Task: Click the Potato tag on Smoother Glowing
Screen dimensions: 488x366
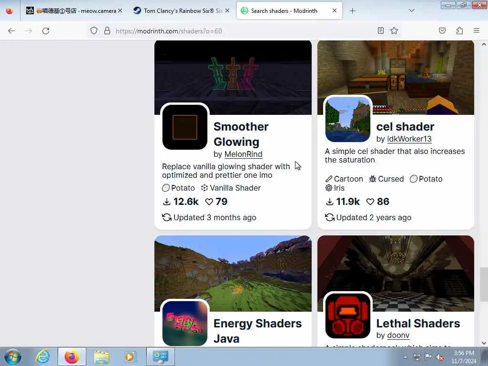Action: pos(178,188)
